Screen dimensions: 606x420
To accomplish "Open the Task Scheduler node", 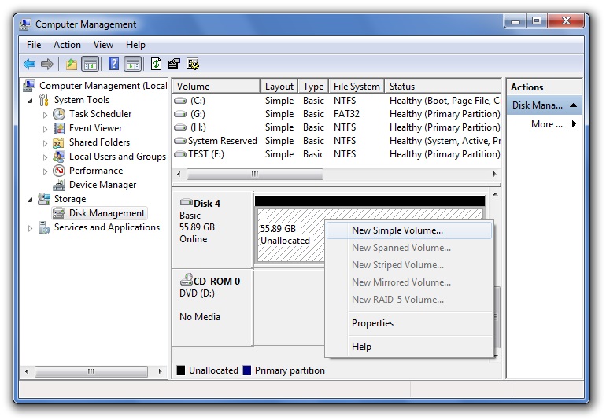I will pos(100,114).
